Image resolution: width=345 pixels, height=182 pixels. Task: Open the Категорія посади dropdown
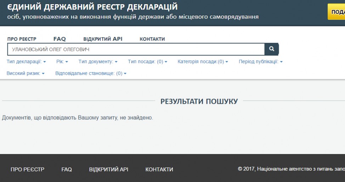click(x=203, y=62)
